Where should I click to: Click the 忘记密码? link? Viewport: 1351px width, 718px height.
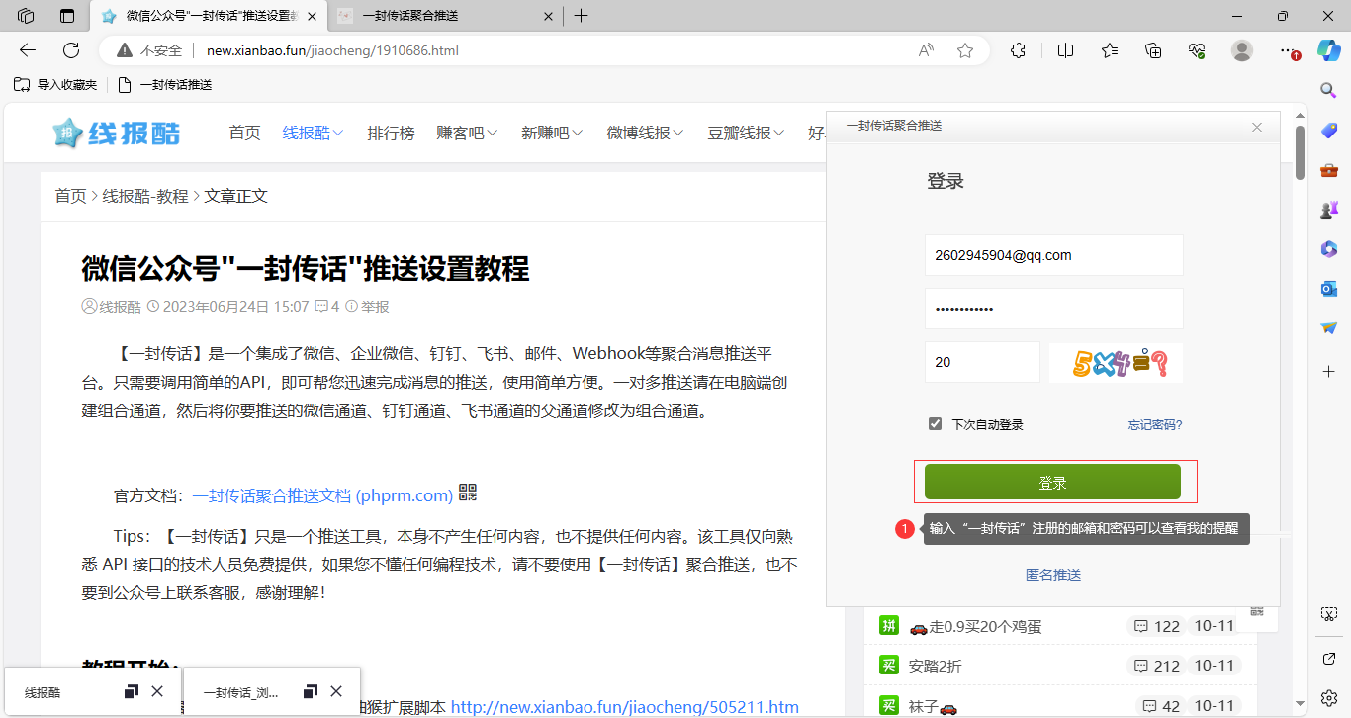click(1155, 425)
